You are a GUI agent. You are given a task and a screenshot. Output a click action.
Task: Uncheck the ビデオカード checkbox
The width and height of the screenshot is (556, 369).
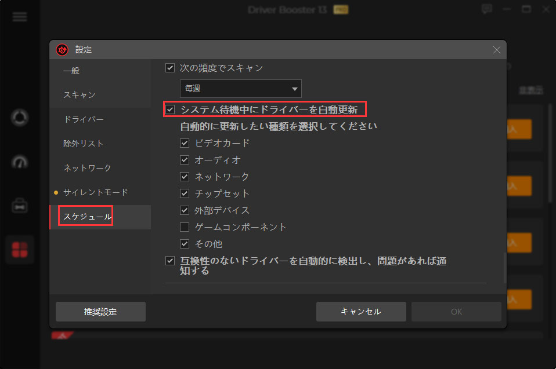pos(185,143)
